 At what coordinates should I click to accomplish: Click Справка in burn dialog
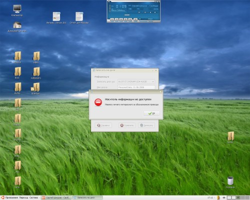103,125
